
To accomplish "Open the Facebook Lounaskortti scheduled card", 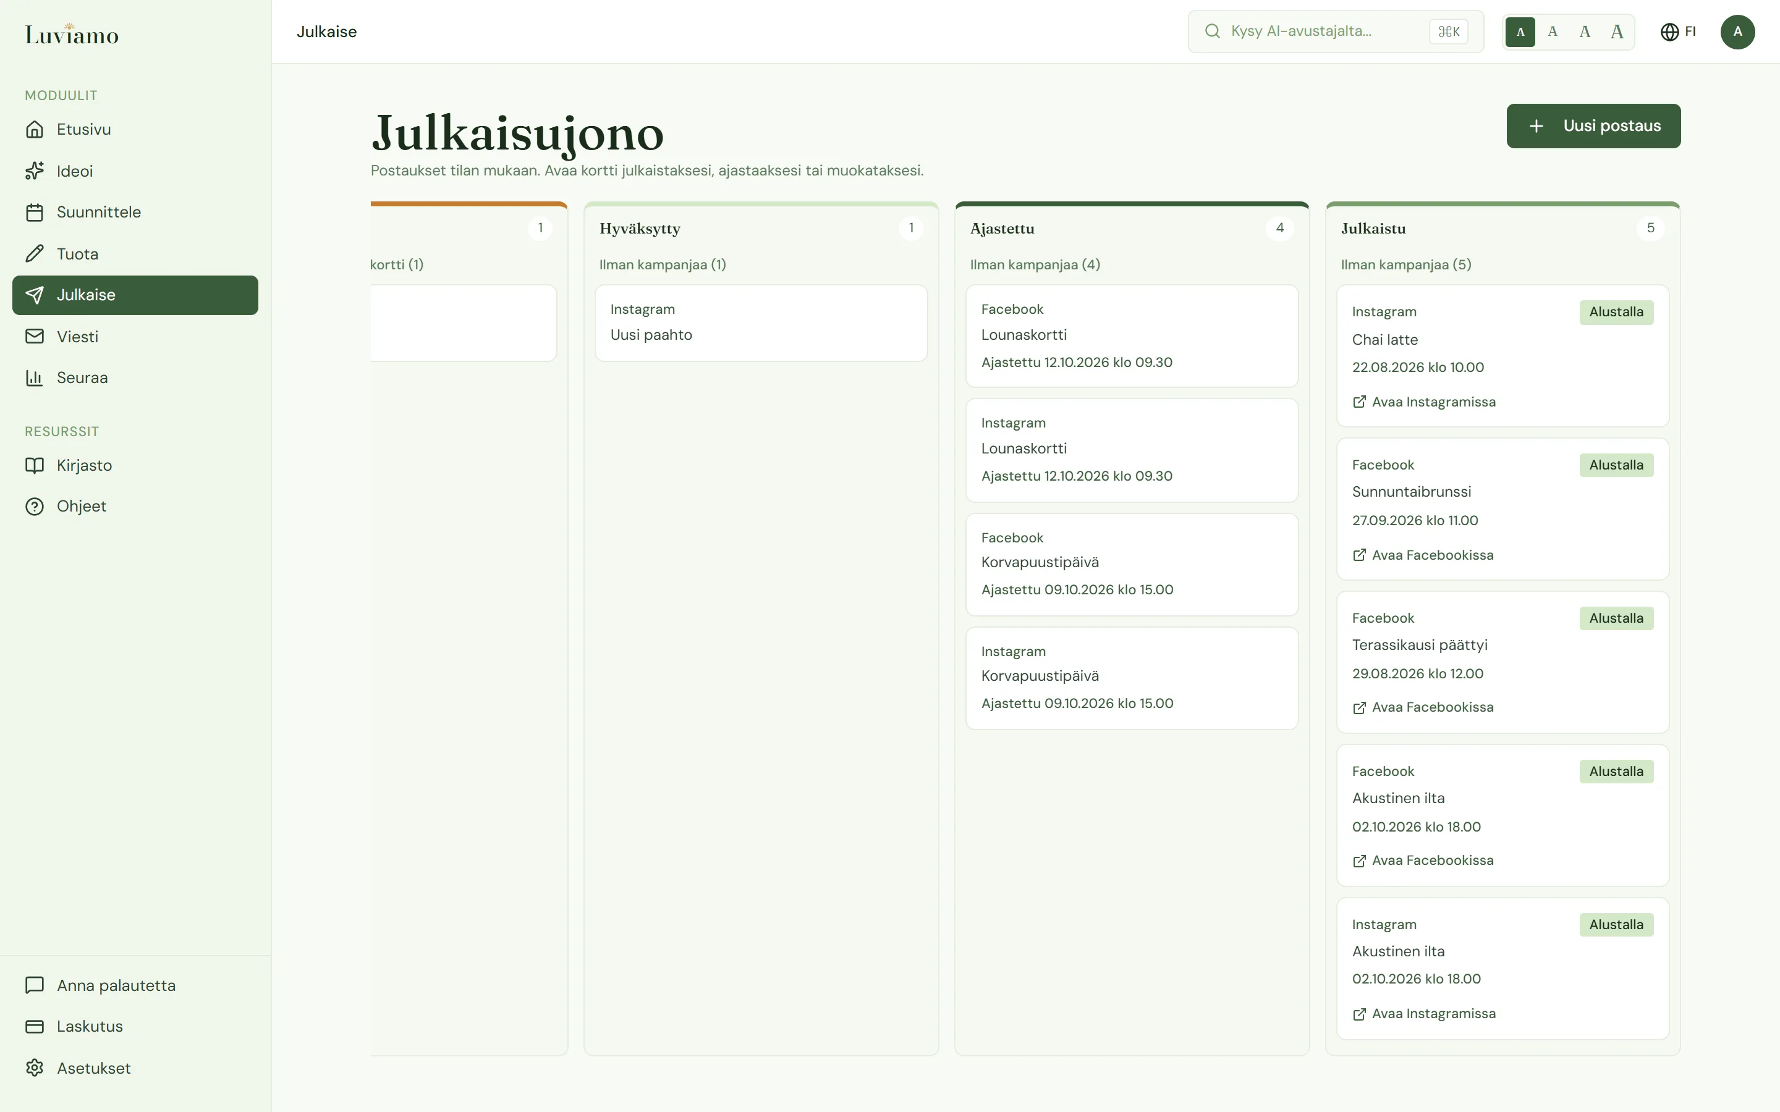I will coord(1131,336).
